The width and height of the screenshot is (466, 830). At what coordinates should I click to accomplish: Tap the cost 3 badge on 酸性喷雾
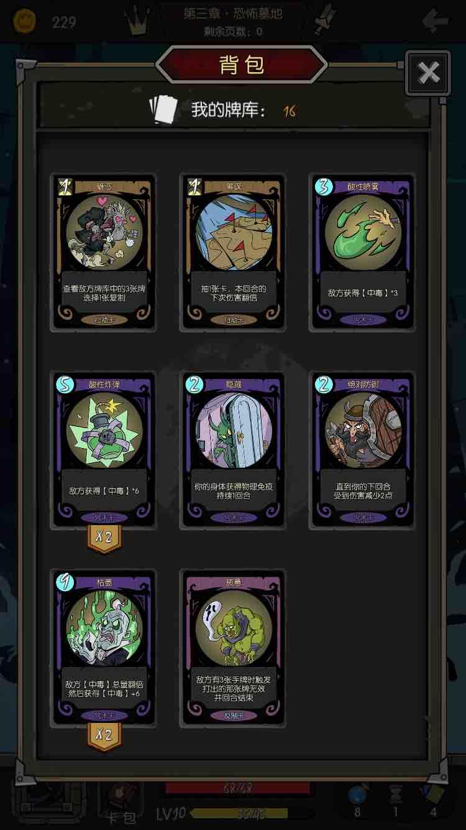click(x=324, y=187)
